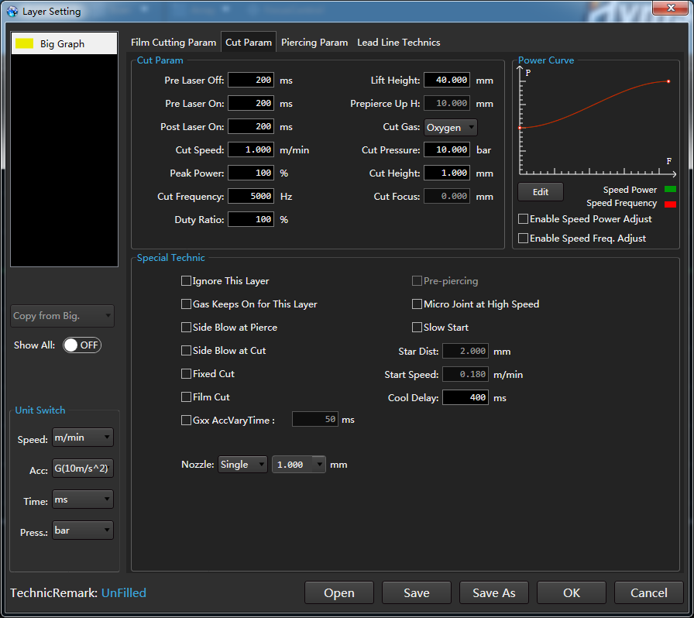Open the Lead Line Technics tab
The width and height of the screenshot is (694, 618).
398,43
